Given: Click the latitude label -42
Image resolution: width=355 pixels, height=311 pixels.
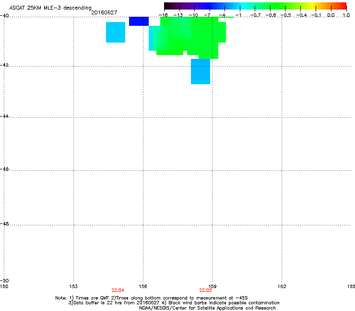Looking at the screenshot, I should coord(4,65).
